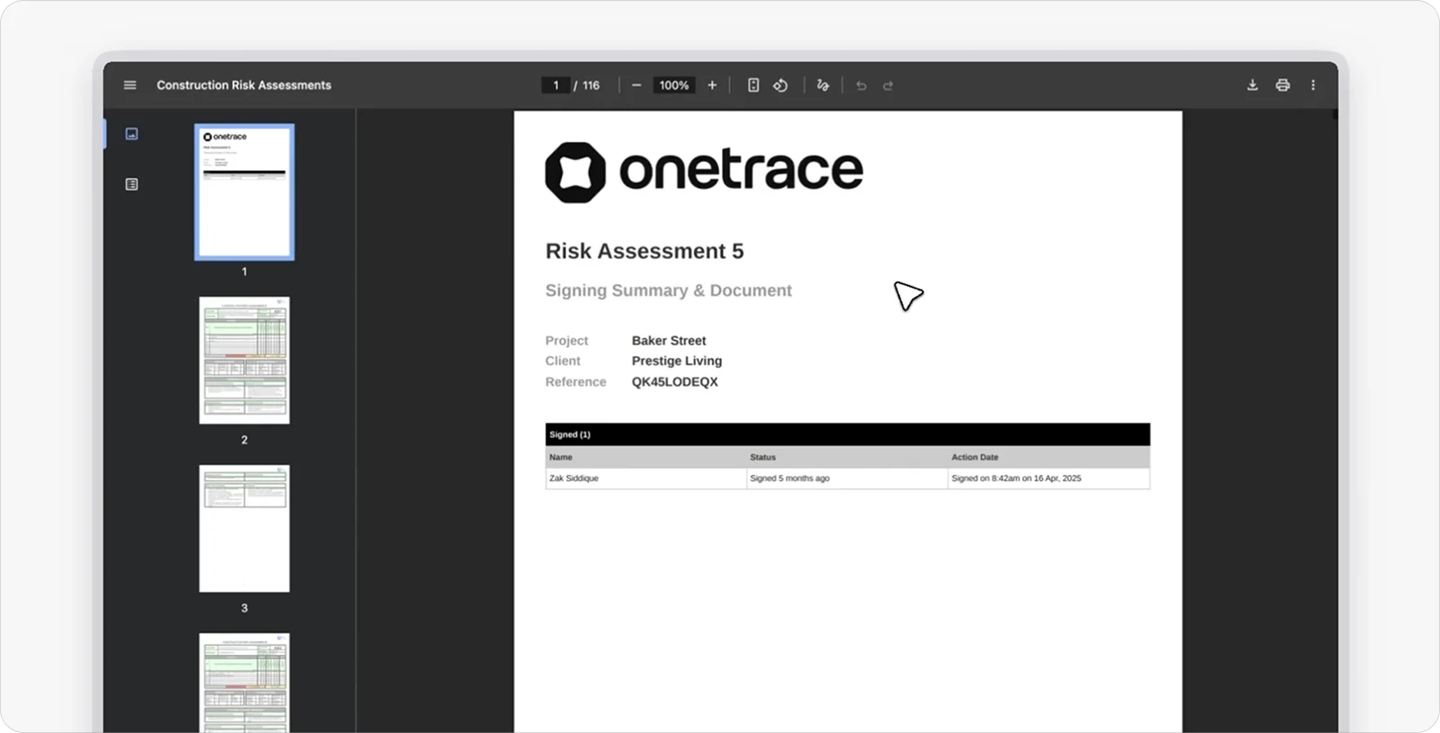Viewport: 1440px width, 733px height.
Task: Click the 100% zoom level field
Action: pos(674,85)
